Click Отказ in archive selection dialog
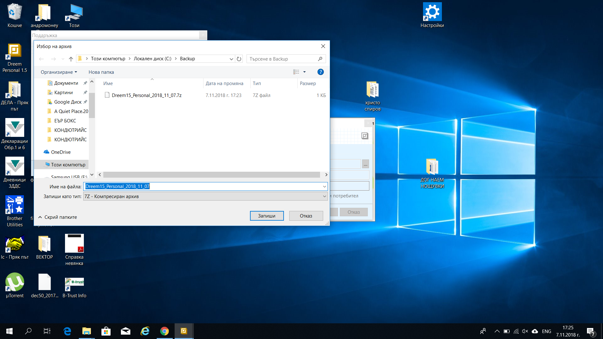This screenshot has height=339, width=603. (x=306, y=216)
